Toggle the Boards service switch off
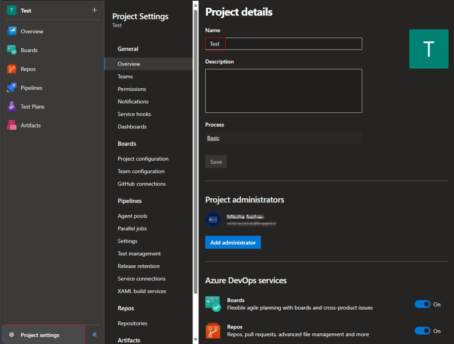 pos(423,304)
